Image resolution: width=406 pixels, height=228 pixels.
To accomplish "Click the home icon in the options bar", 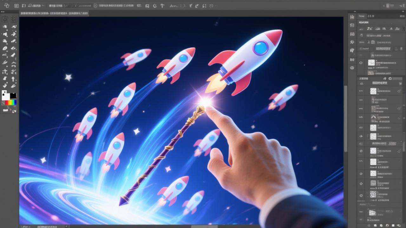I will [x=7, y=5].
